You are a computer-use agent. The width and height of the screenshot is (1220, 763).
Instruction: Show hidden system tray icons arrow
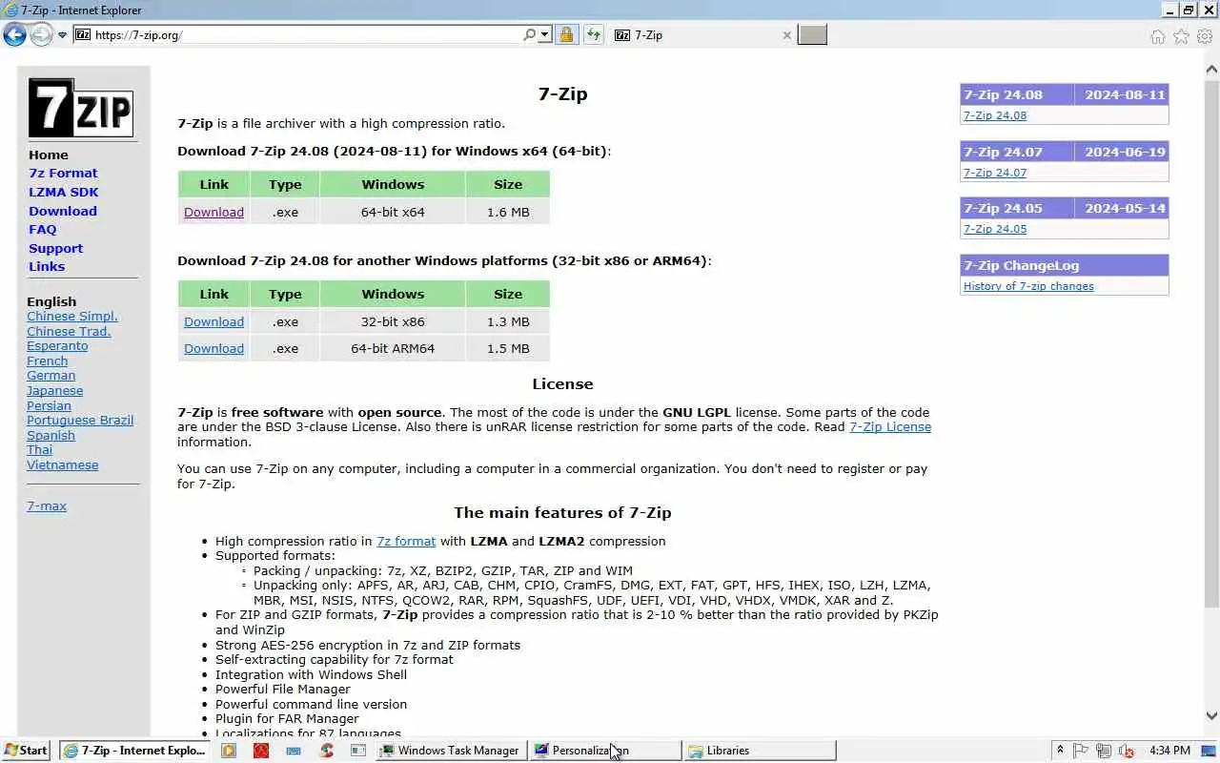(x=1060, y=751)
